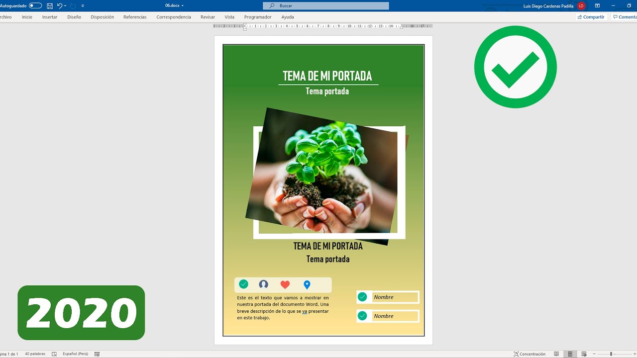Open the Insertar tab
This screenshot has height=358, width=637.
(x=50, y=17)
